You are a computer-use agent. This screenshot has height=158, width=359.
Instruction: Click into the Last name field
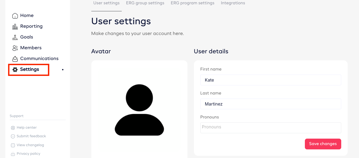(271, 104)
